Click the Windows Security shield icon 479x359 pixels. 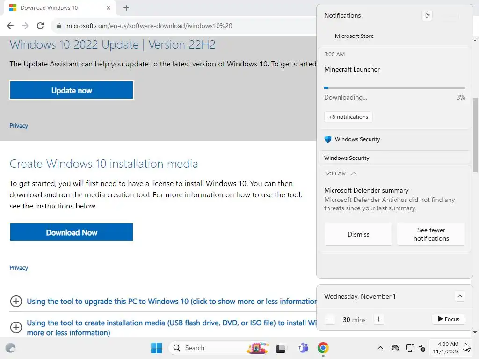pos(328,139)
